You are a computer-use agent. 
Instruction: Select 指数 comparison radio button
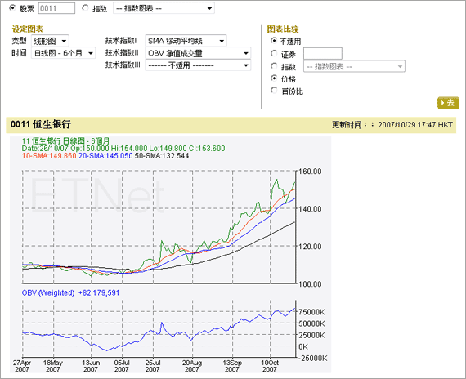click(x=274, y=66)
